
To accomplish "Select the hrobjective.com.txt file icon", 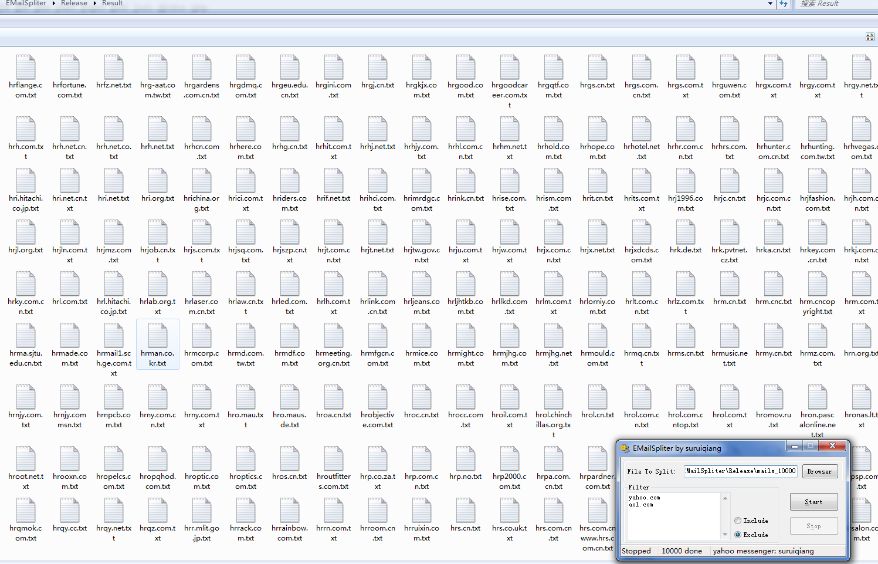I will [378, 397].
